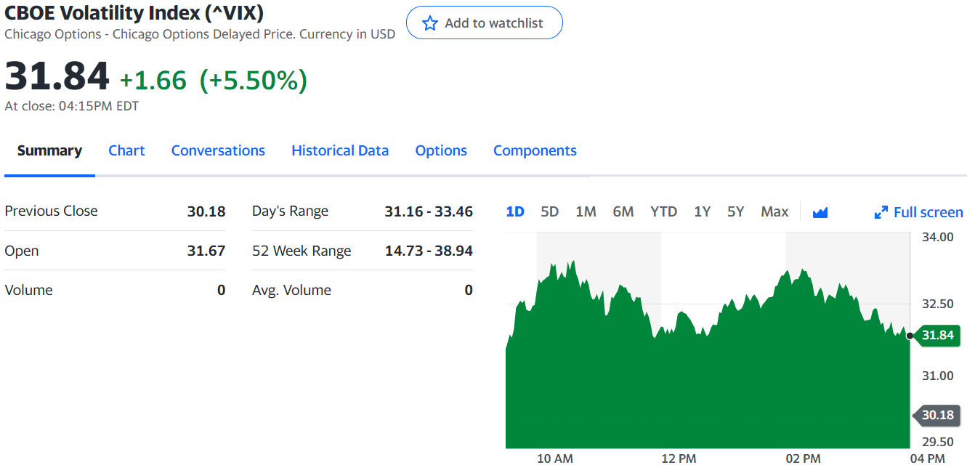Select the YTD chart range

tap(664, 211)
